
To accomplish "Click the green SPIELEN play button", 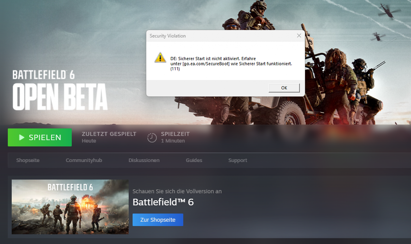I will (40, 137).
